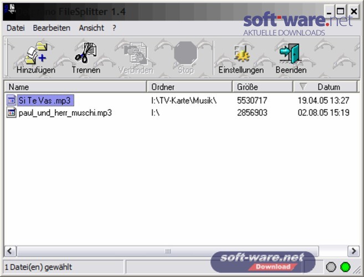Click the disabled Verbinden join icon

(x=136, y=53)
